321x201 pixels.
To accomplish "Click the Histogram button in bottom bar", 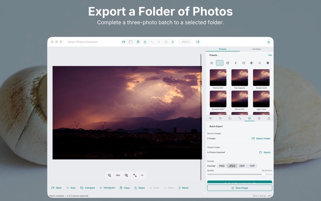I will point(107,188).
